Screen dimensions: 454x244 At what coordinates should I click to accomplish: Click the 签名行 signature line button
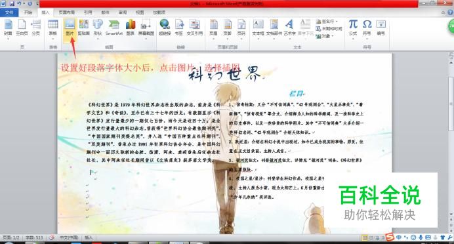(327, 22)
